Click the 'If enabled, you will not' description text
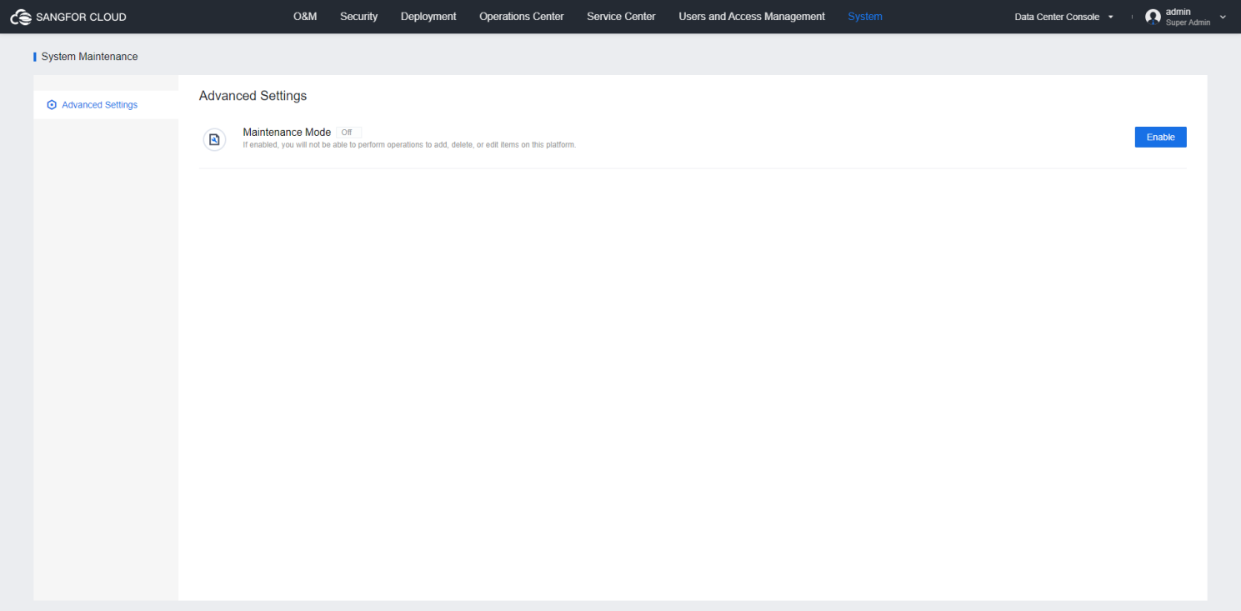This screenshot has height=611, width=1241. pos(409,145)
